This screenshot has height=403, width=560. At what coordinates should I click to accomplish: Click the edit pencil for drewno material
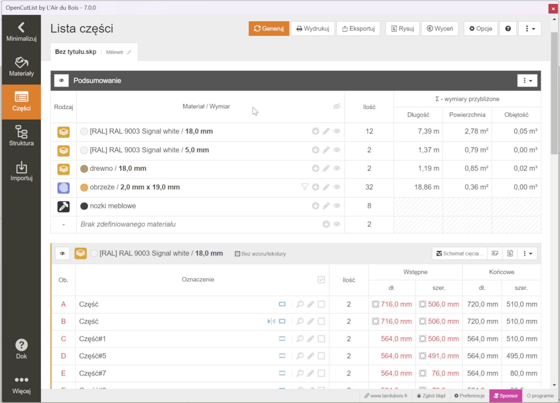point(326,169)
